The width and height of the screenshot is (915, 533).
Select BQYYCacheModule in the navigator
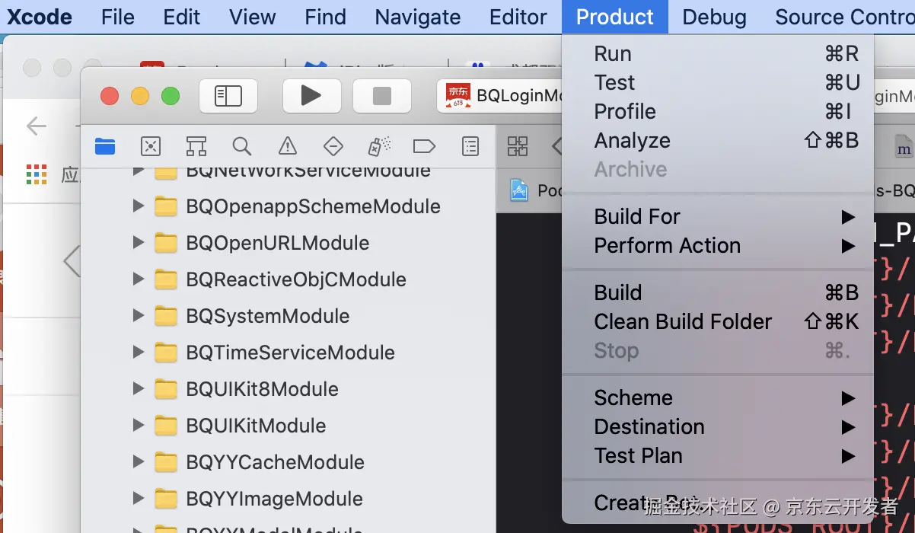pos(275,462)
